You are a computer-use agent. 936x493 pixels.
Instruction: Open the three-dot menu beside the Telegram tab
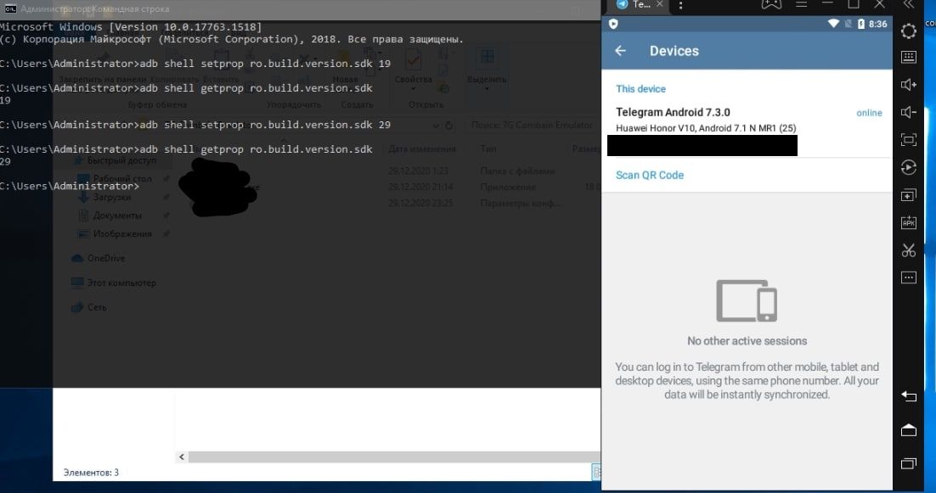coord(680,5)
